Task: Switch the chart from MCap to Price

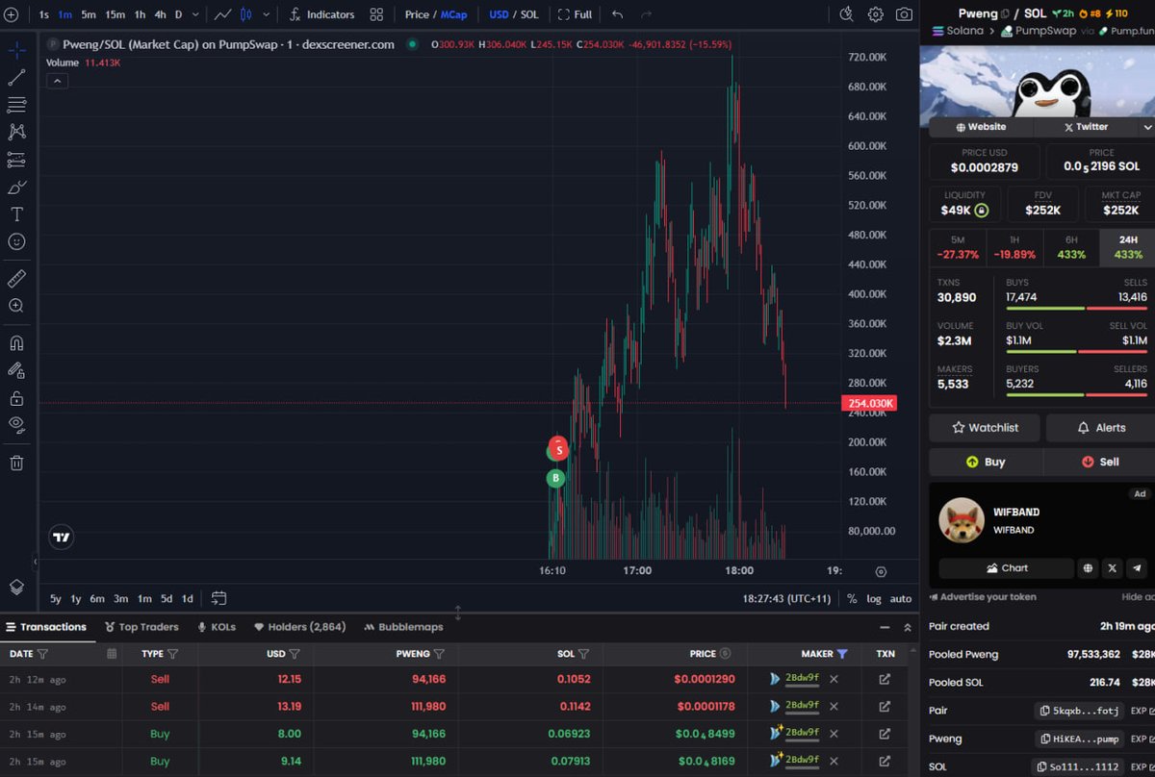Action: [x=416, y=14]
